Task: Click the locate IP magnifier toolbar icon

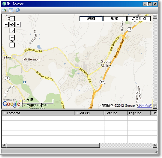Action: point(5,10)
